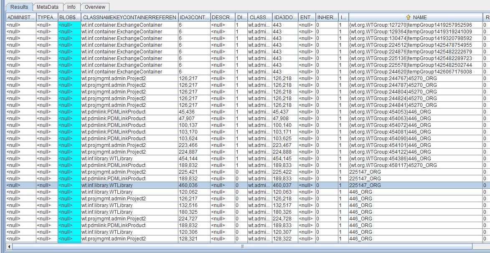
Task: Select the tempGroup1425482289723 name cell
Action: click(416, 58)
